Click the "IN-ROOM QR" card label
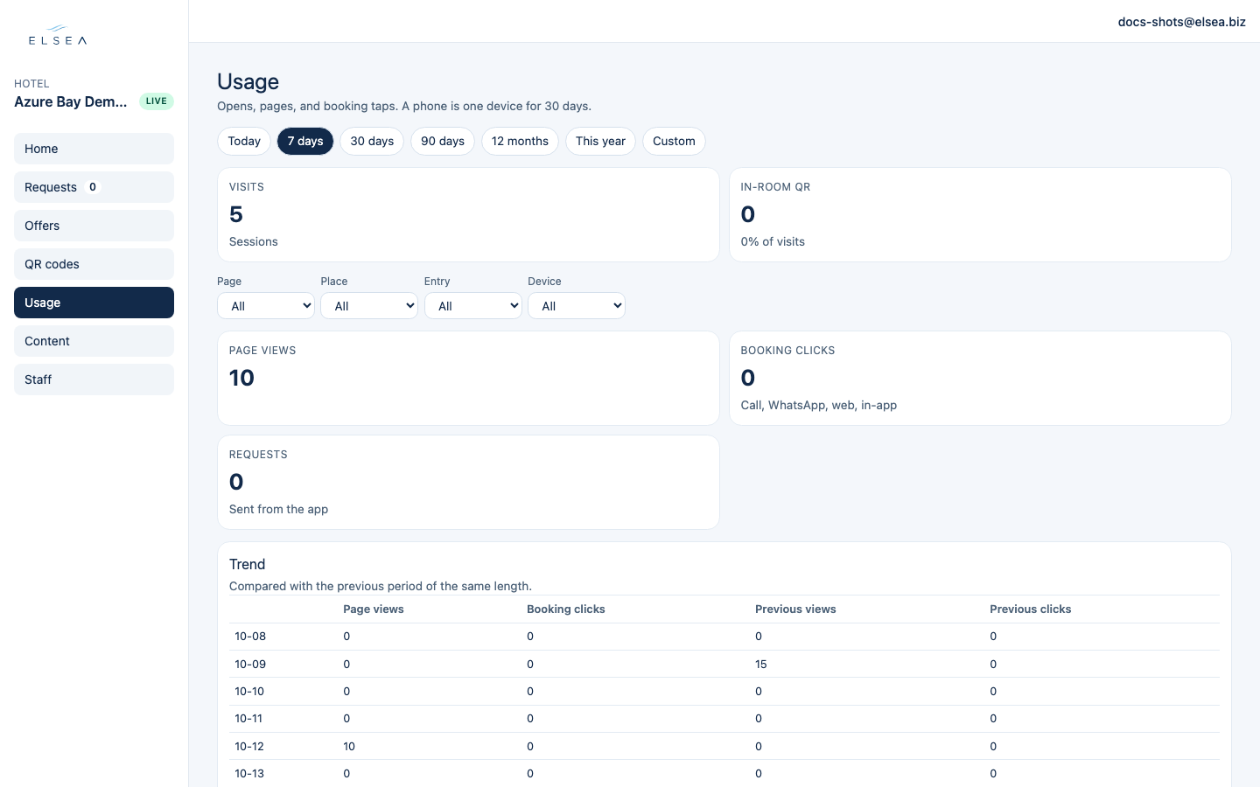Image resolution: width=1260 pixels, height=787 pixels. click(x=775, y=187)
